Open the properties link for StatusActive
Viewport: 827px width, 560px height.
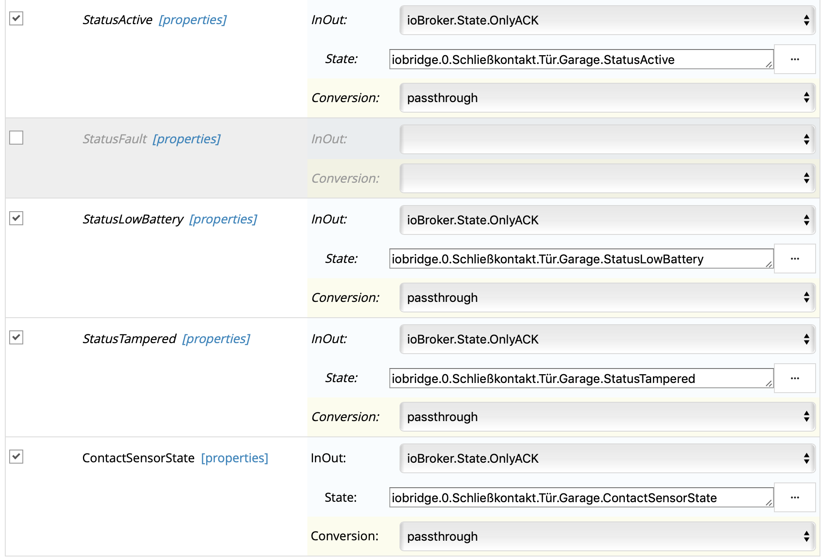192,20
